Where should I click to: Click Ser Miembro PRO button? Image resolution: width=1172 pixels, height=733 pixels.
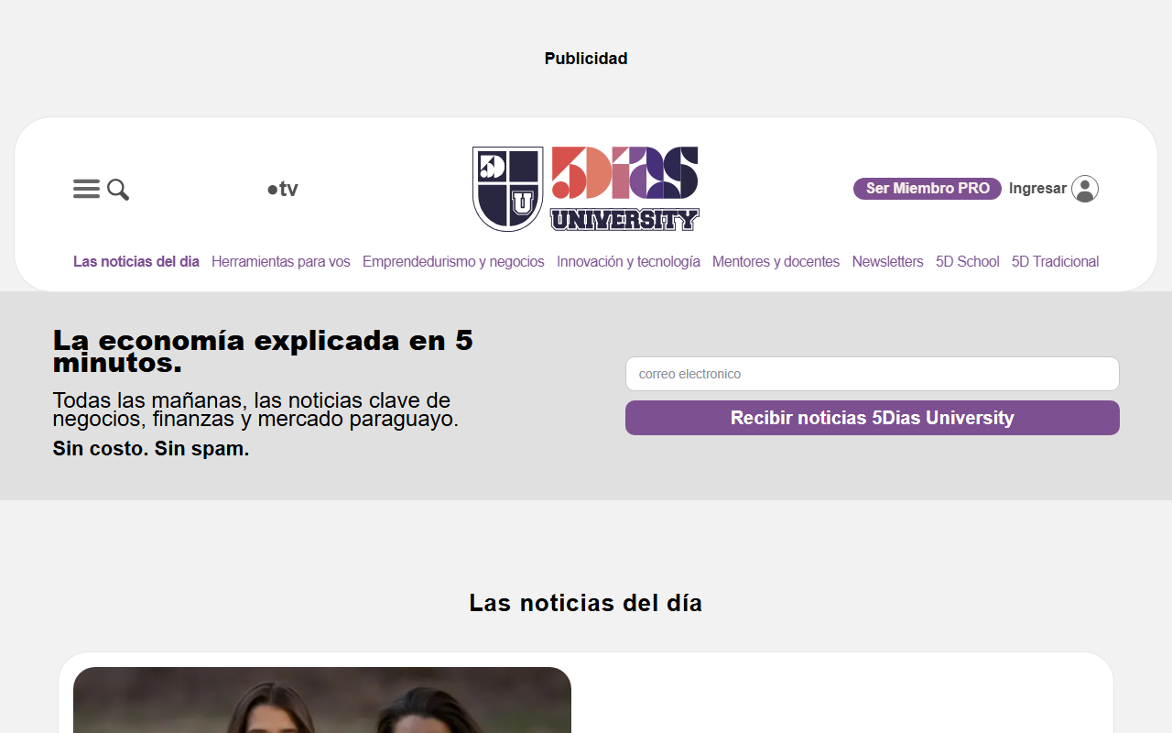pyautogui.click(x=928, y=188)
